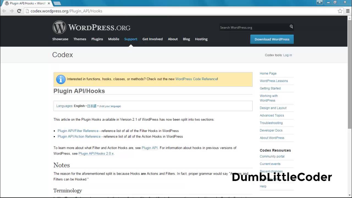
Task: Open the Showcase menu item
Action: tap(60, 39)
